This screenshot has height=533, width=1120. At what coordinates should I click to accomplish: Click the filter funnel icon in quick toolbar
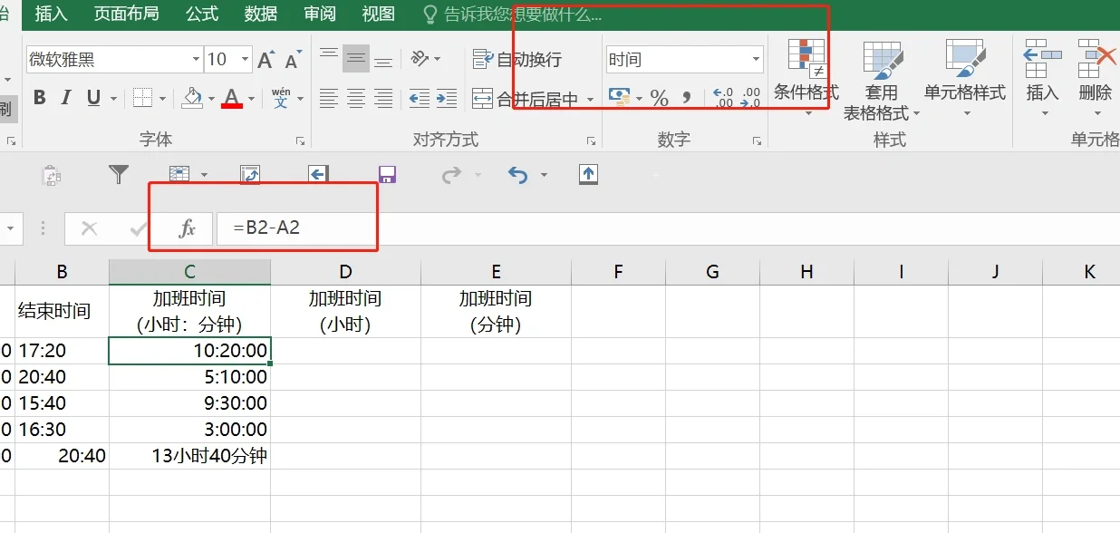[x=119, y=174]
